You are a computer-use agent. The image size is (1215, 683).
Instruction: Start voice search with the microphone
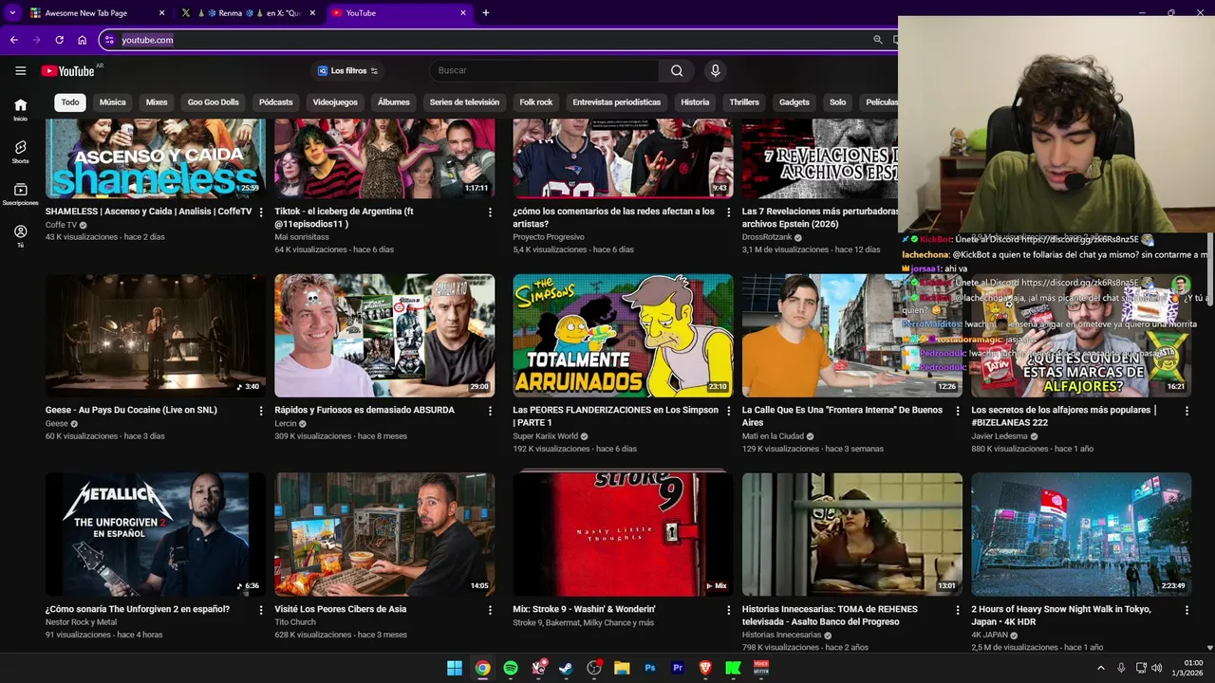point(716,71)
